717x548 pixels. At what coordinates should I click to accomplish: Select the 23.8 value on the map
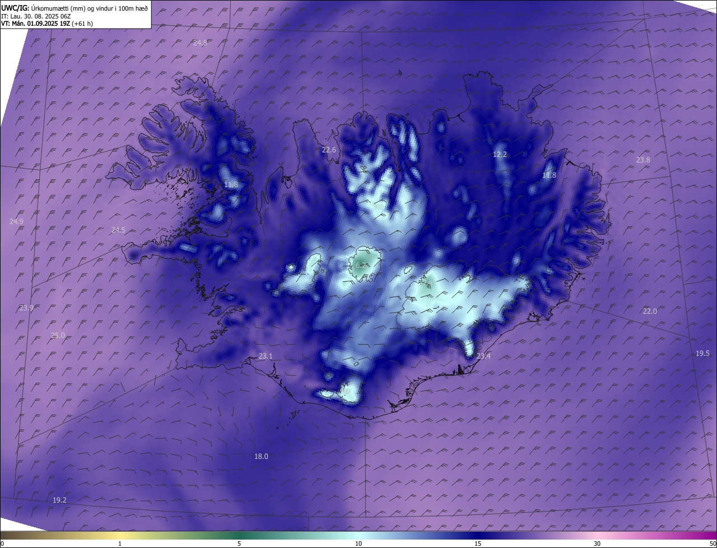[643, 160]
